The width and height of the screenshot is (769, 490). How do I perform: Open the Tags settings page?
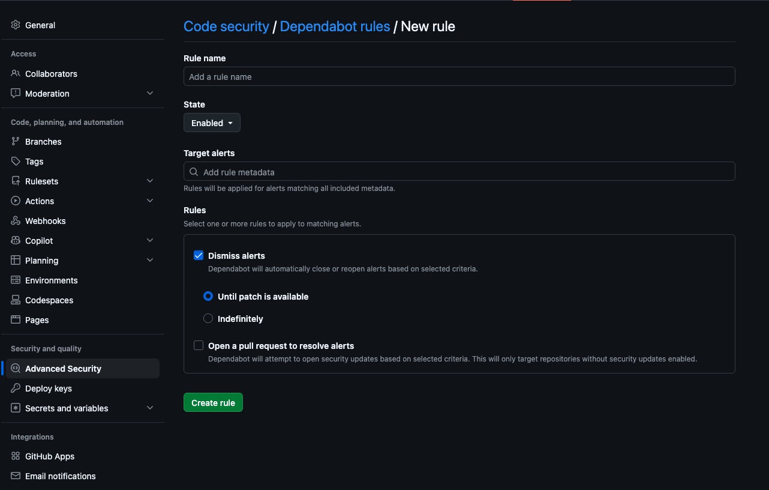click(83, 162)
